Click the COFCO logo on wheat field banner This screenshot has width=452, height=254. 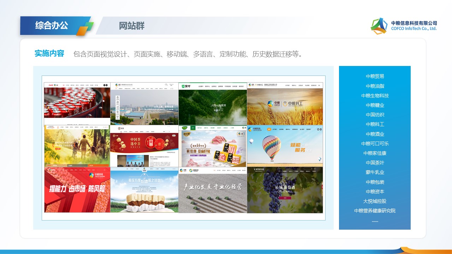270,104
